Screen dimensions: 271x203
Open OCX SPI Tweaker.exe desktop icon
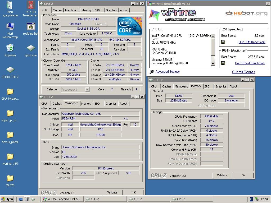31,9
